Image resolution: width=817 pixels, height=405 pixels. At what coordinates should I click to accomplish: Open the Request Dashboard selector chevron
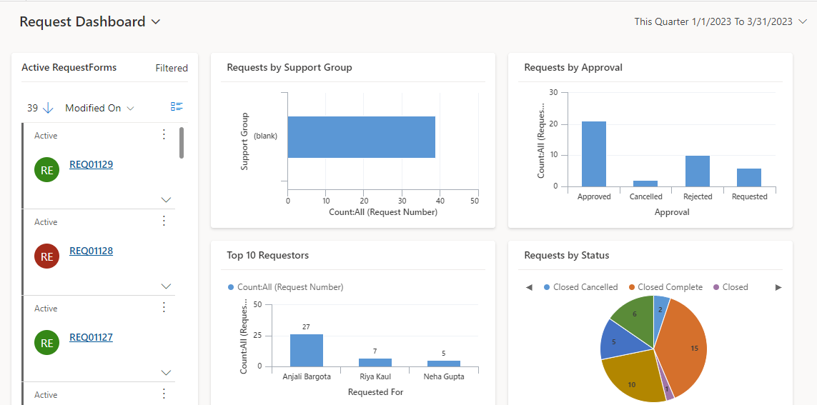pos(155,22)
